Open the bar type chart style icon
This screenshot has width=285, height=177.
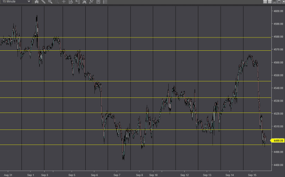[x=36, y=2]
